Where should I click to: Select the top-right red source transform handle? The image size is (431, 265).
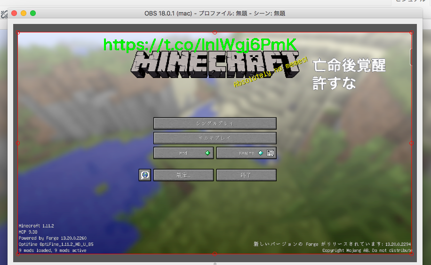coord(411,33)
